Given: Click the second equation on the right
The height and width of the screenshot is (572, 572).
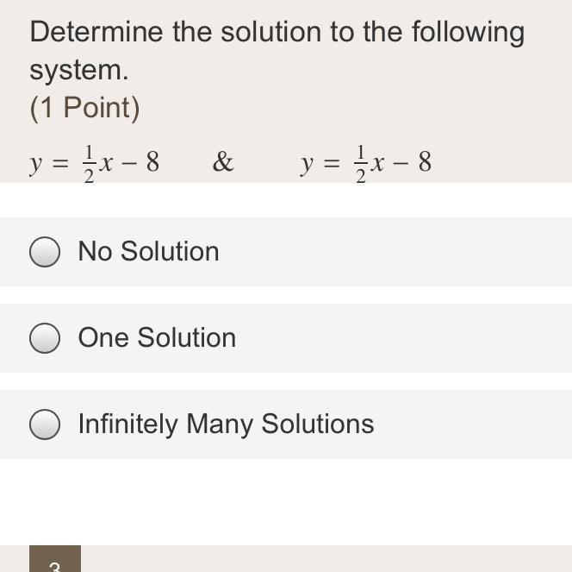Looking at the screenshot, I should (366, 162).
